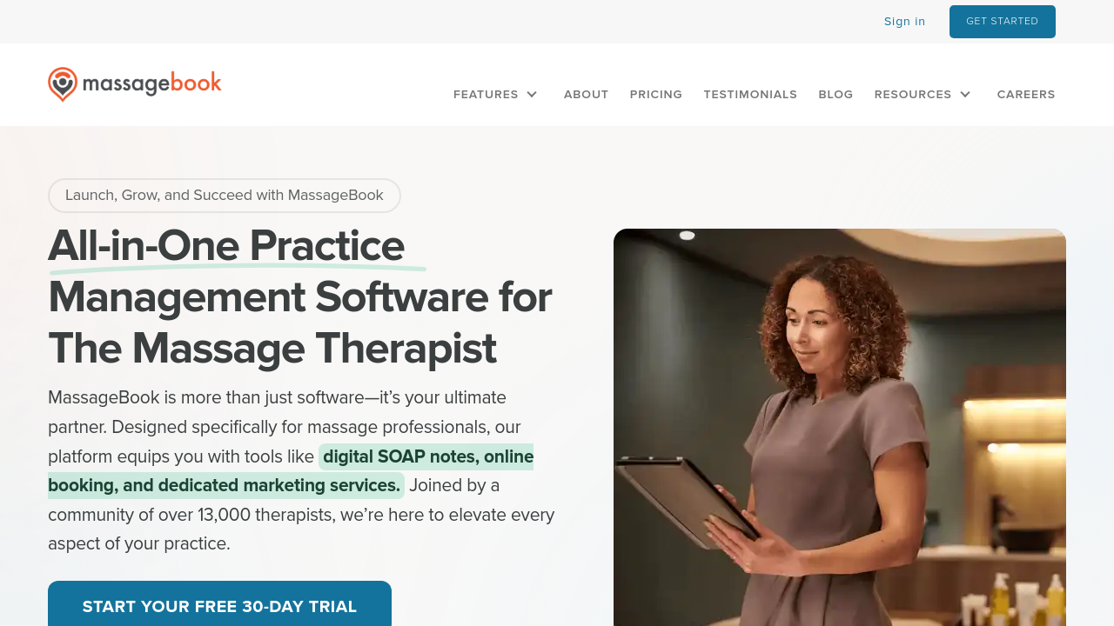Open the Resources menu
Screen dimensions: 1114x626
(x=913, y=94)
